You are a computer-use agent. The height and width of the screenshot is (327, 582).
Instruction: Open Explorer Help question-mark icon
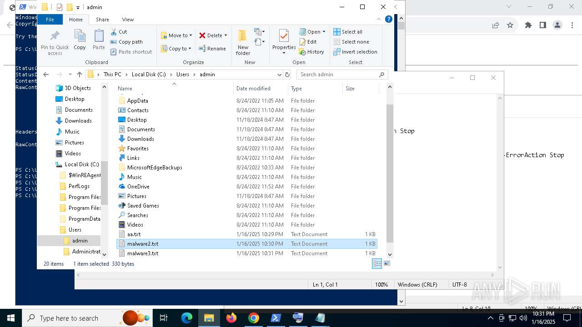coord(389,19)
